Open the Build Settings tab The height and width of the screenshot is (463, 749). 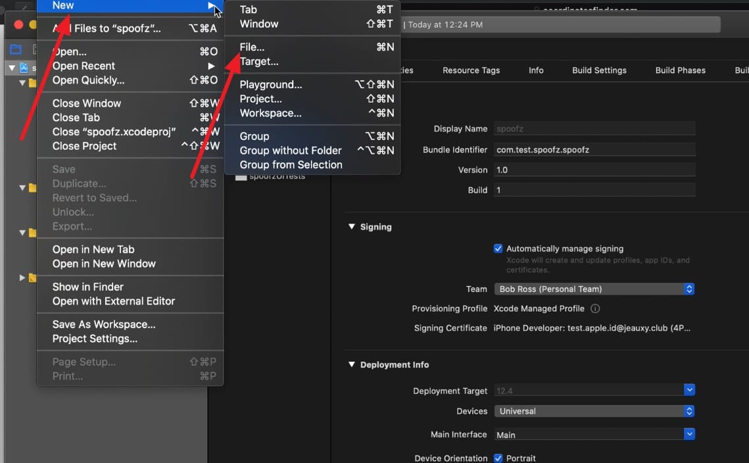[x=599, y=70]
